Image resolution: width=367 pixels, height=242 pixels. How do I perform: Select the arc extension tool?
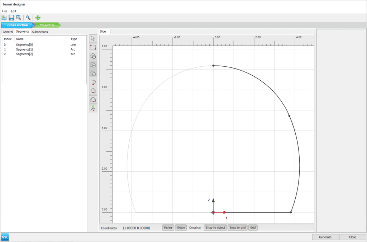coord(93,82)
